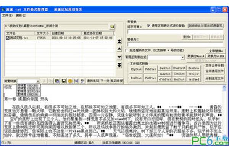
Task: Click the 2011-11-07 last modified date cell
Action: (x=98, y=38)
